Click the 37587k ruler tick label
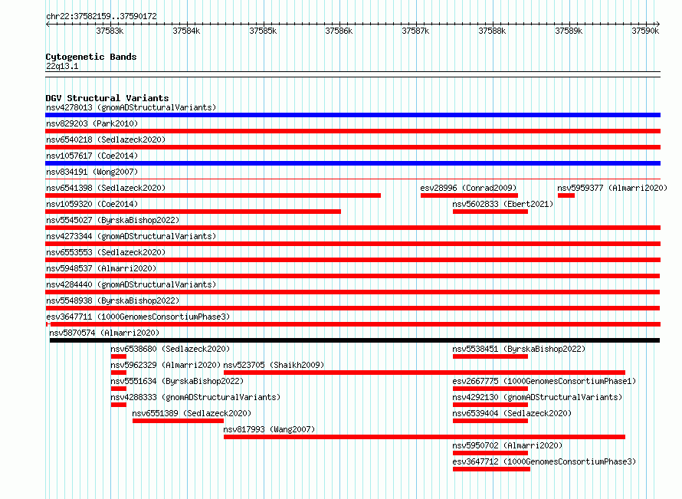 tap(415, 31)
